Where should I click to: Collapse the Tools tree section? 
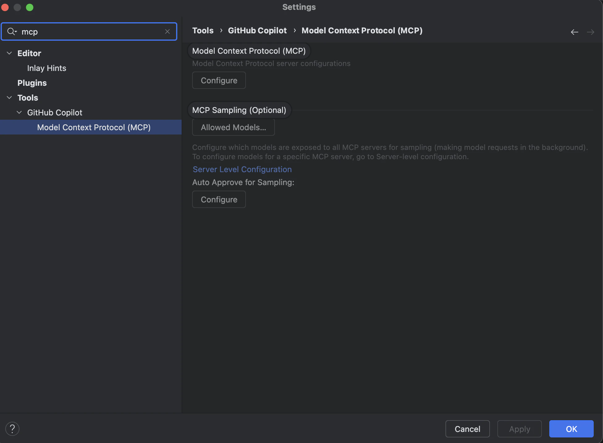[x=9, y=97]
